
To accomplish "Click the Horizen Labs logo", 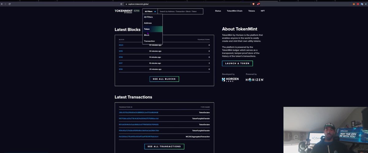I will [x=230, y=80].
